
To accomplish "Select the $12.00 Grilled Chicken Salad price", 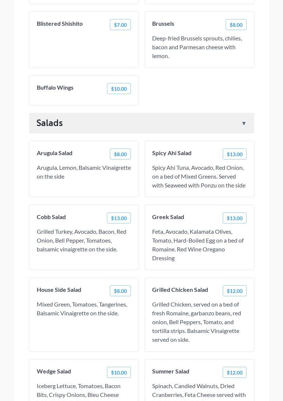I will click(234, 291).
